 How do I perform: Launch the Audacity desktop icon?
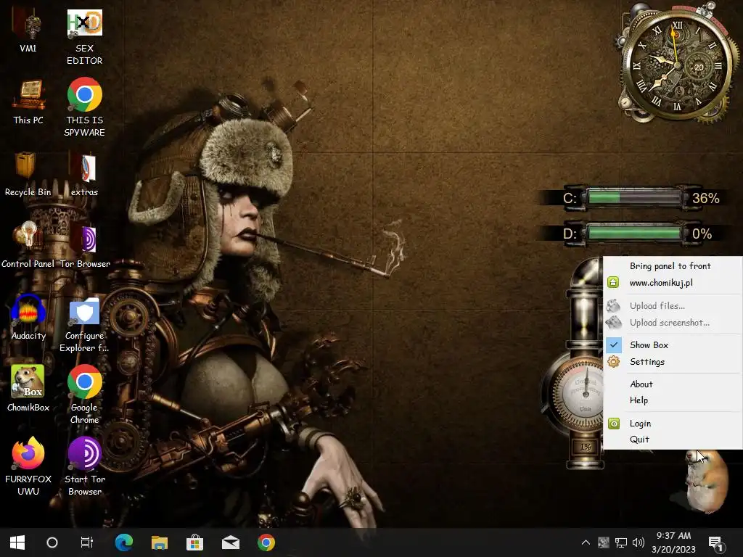click(x=28, y=318)
